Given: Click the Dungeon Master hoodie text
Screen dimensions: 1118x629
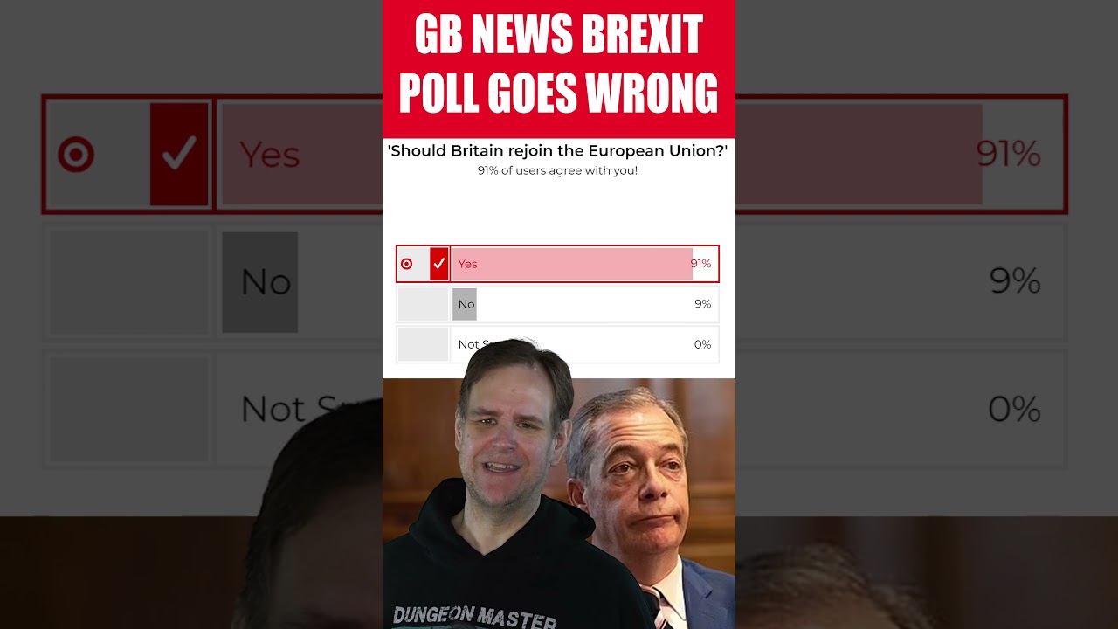Looking at the screenshot, I should click(475, 615).
